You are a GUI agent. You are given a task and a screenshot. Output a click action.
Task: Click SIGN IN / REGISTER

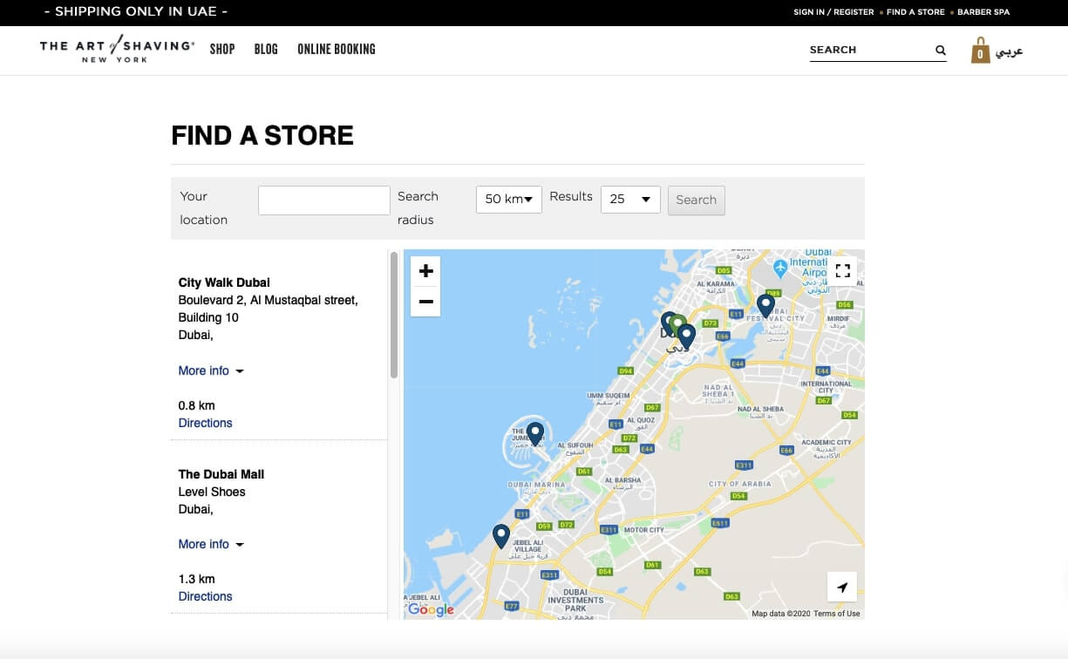[833, 12]
